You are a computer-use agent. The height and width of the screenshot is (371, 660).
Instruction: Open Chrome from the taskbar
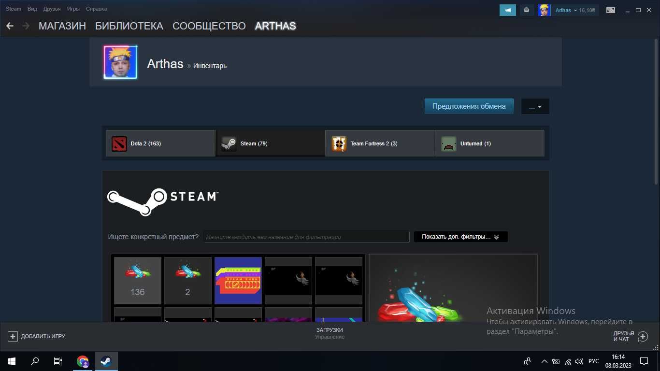(x=83, y=361)
